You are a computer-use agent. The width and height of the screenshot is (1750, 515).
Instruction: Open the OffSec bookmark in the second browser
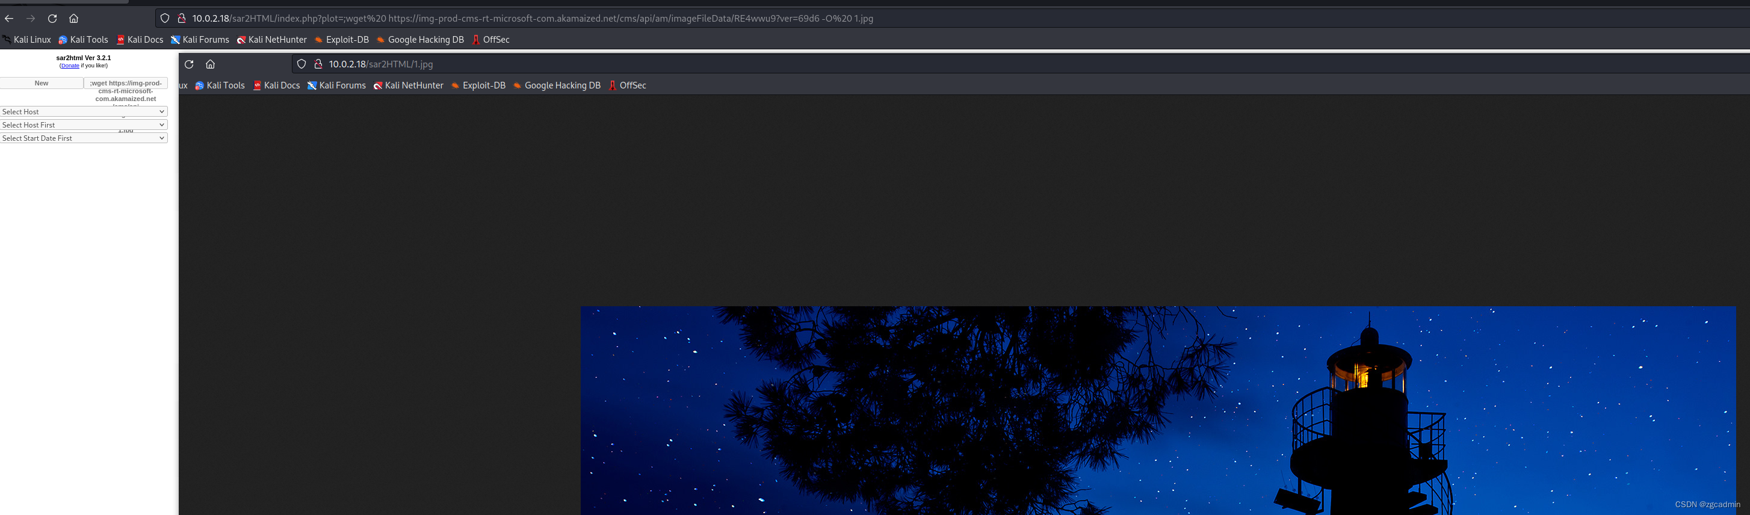click(x=627, y=85)
